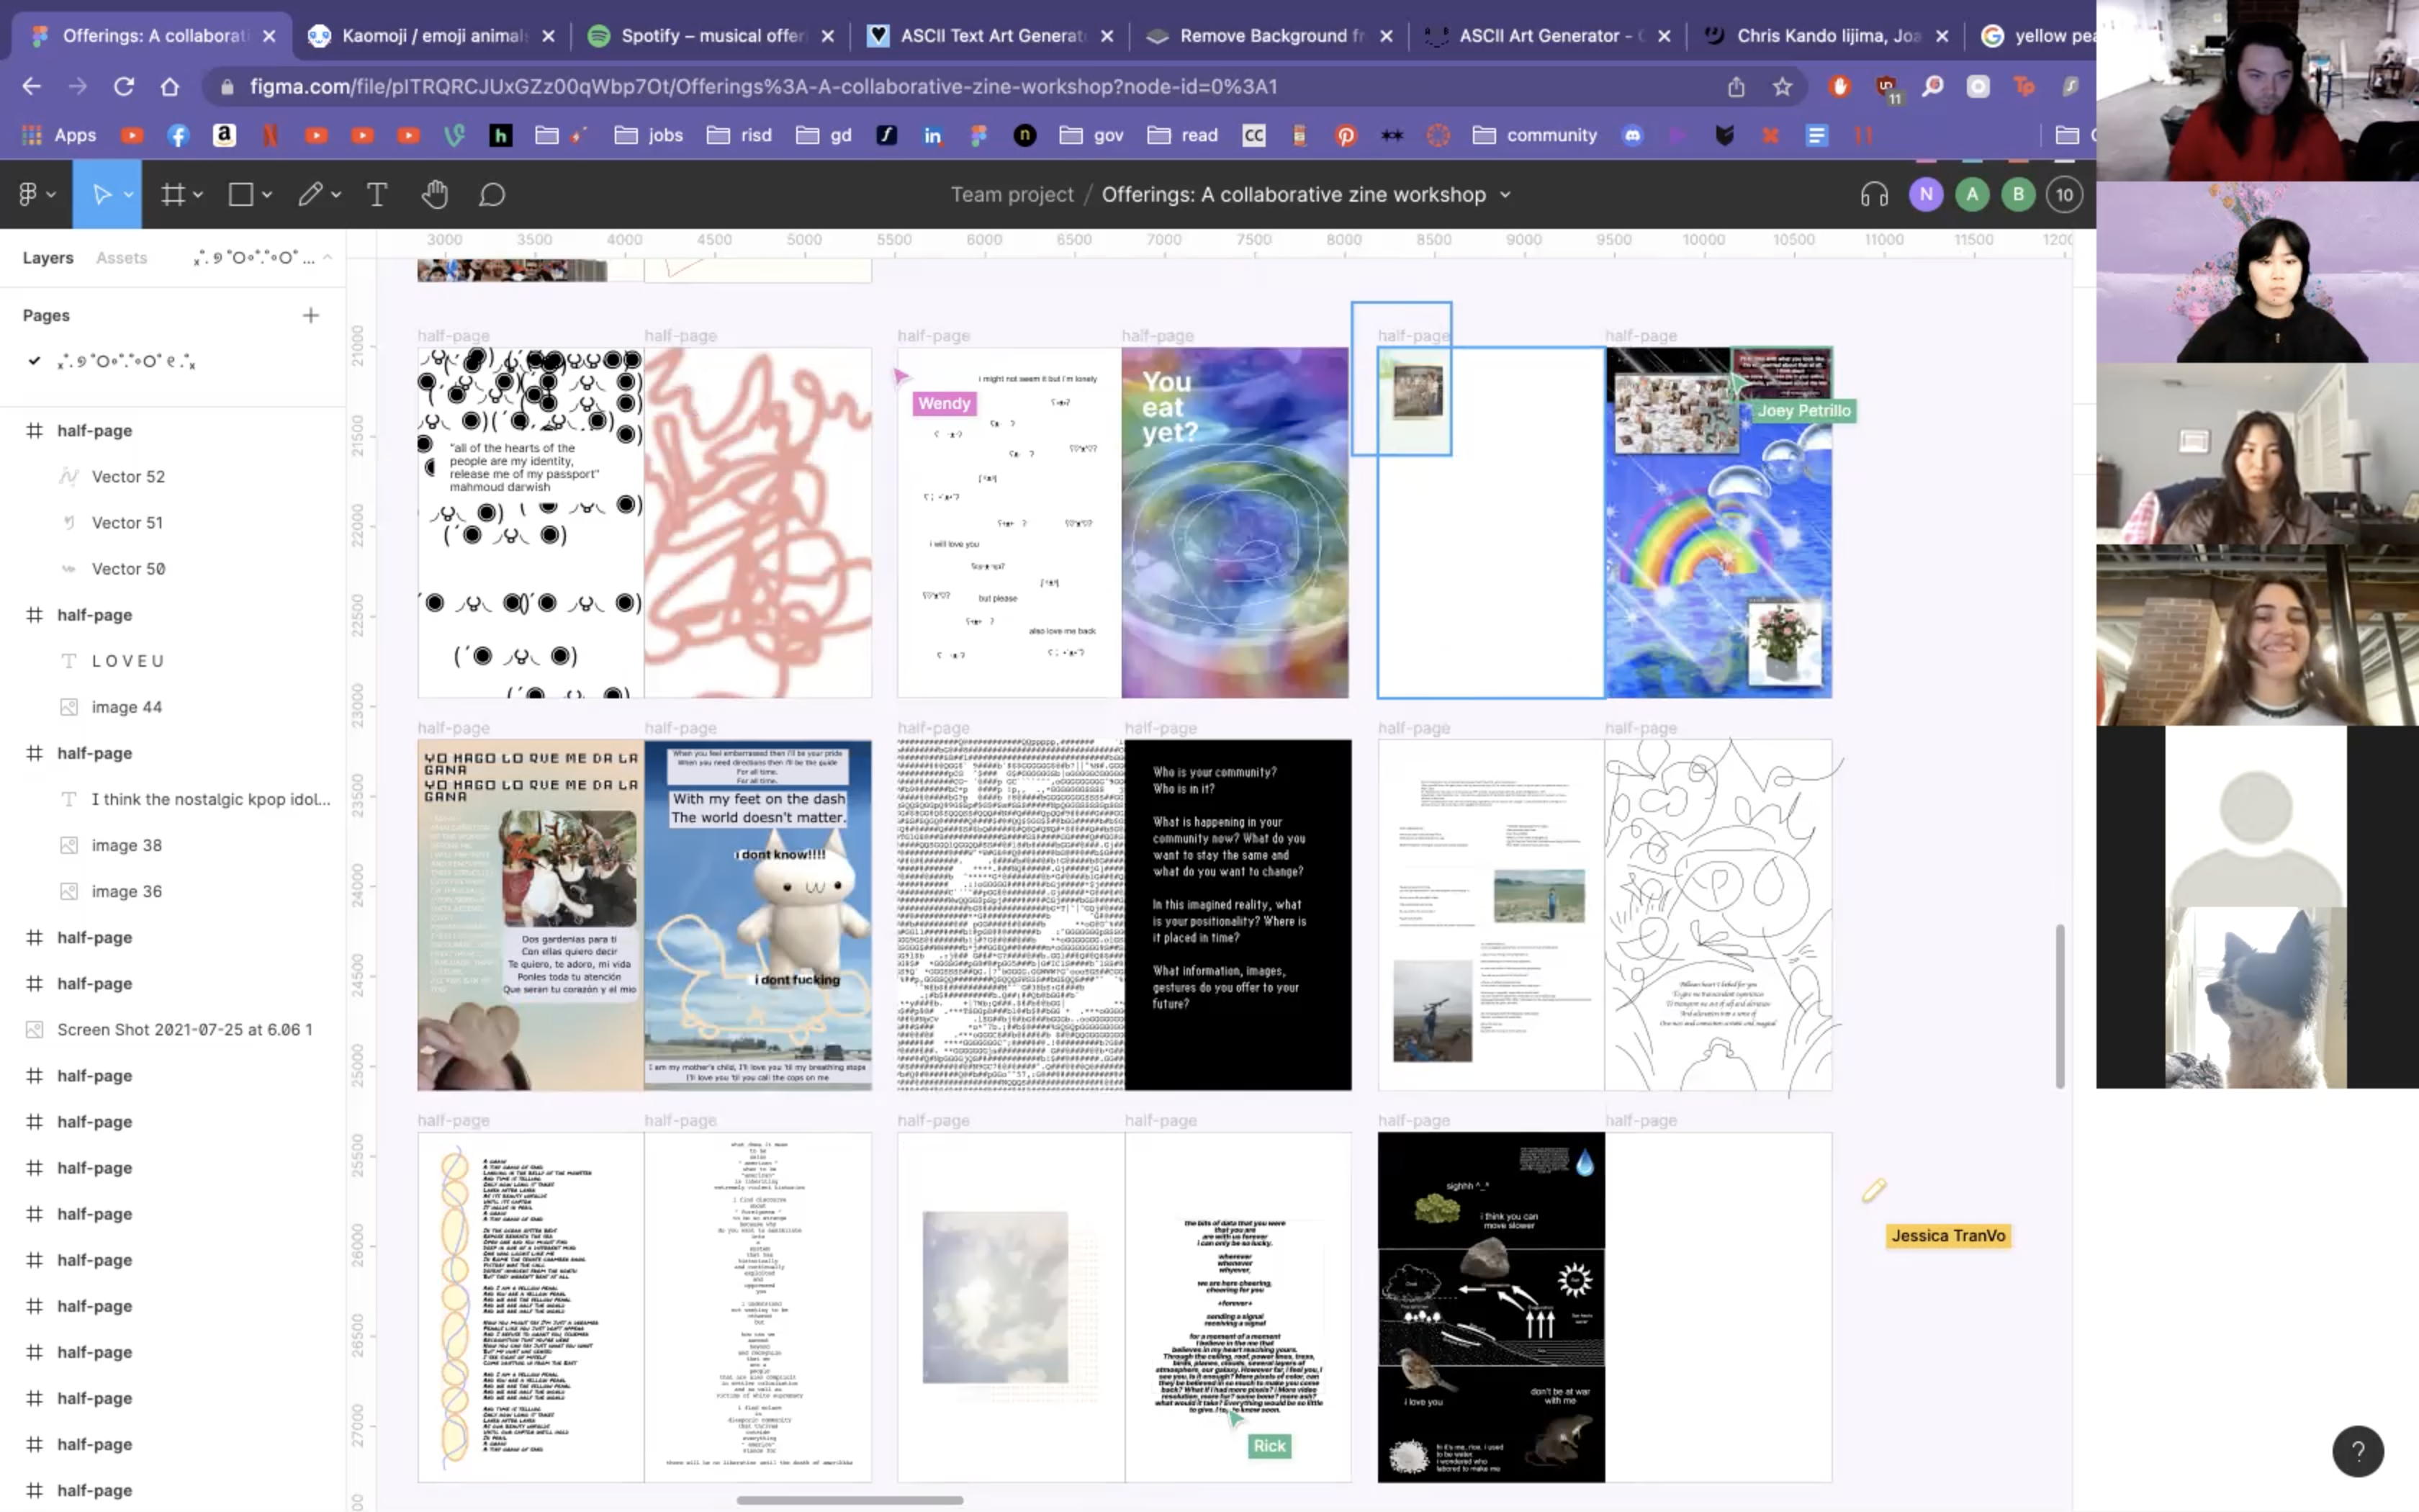The image size is (2419, 1512).
Task: Expand Move tool options chevron
Action: 129,195
